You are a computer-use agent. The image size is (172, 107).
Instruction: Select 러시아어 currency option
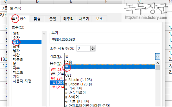tap(110, 88)
